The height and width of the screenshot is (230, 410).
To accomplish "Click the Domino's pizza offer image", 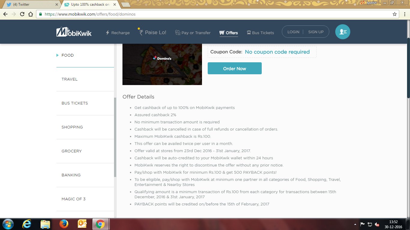I will click(162, 64).
